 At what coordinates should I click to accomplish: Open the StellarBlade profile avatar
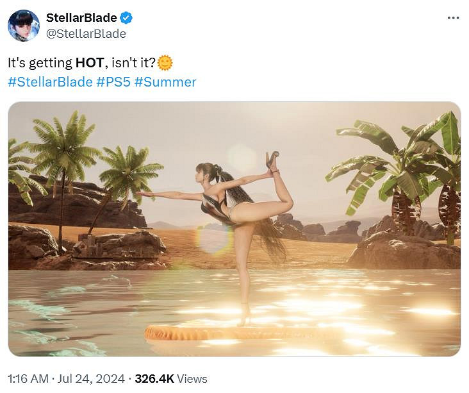coord(23,26)
